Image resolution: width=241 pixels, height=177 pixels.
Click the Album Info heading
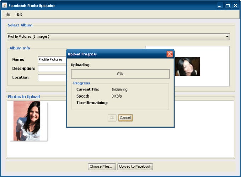(20, 48)
